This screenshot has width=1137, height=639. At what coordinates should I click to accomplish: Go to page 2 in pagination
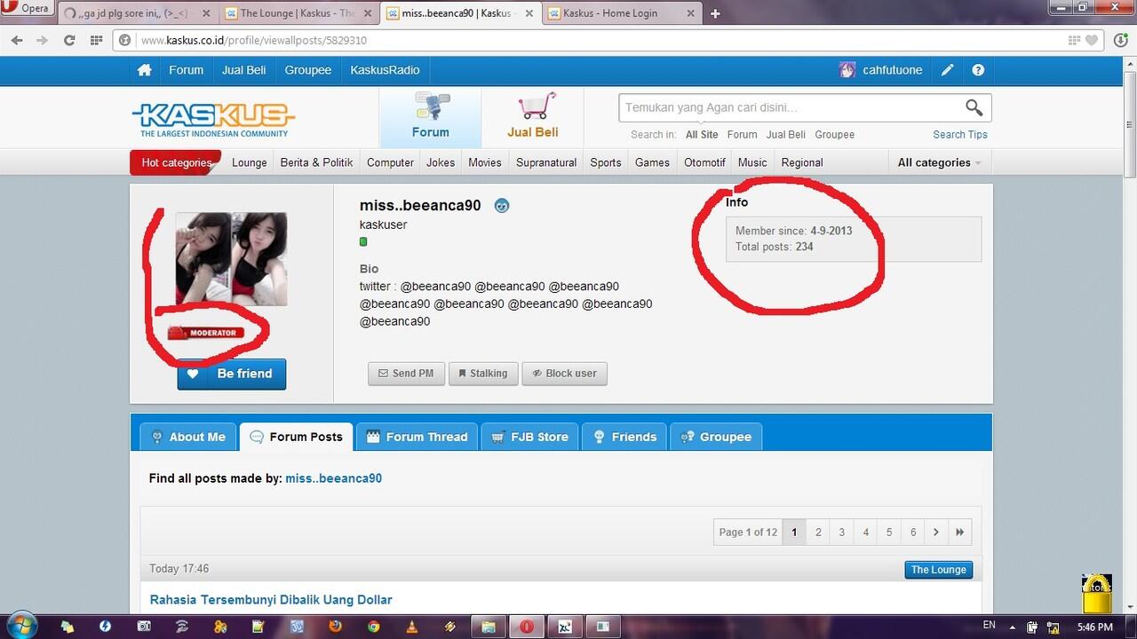(818, 532)
